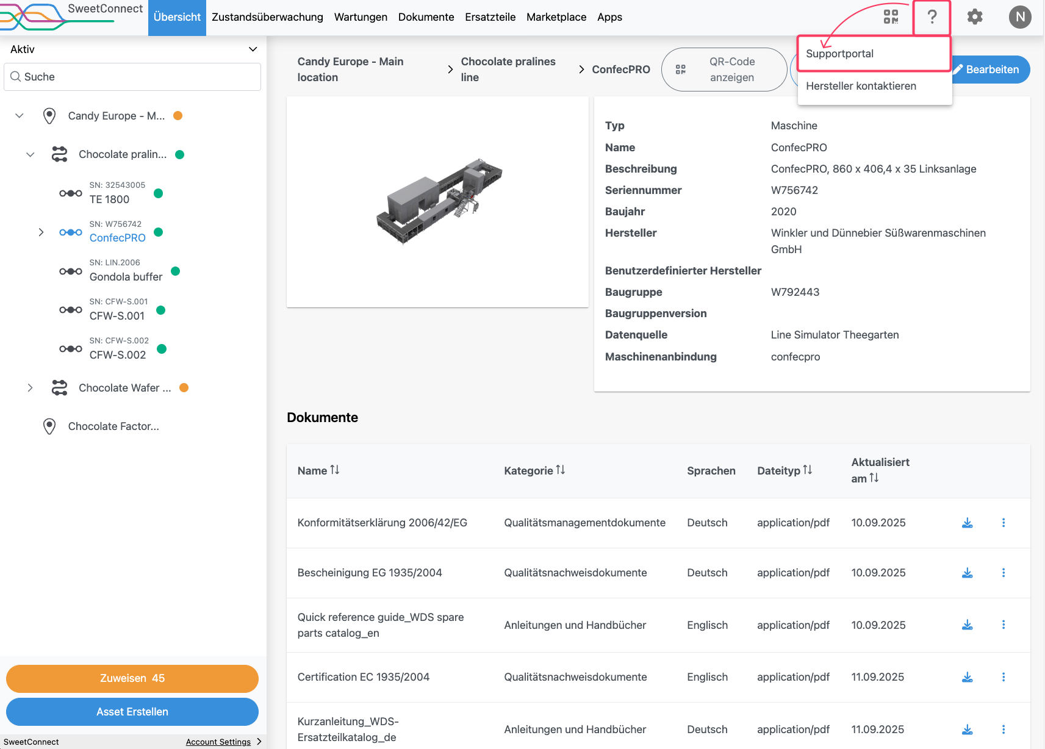Click the Konformitätserklärung 2006/42/EG document name
Image resolution: width=1045 pixels, height=749 pixels.
click(382, 523)
